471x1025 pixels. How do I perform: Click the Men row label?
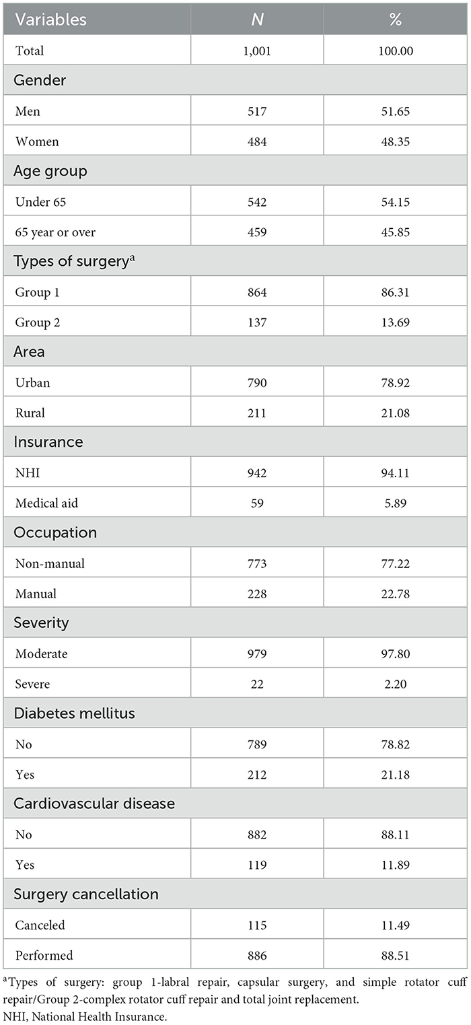click(26, 111)
